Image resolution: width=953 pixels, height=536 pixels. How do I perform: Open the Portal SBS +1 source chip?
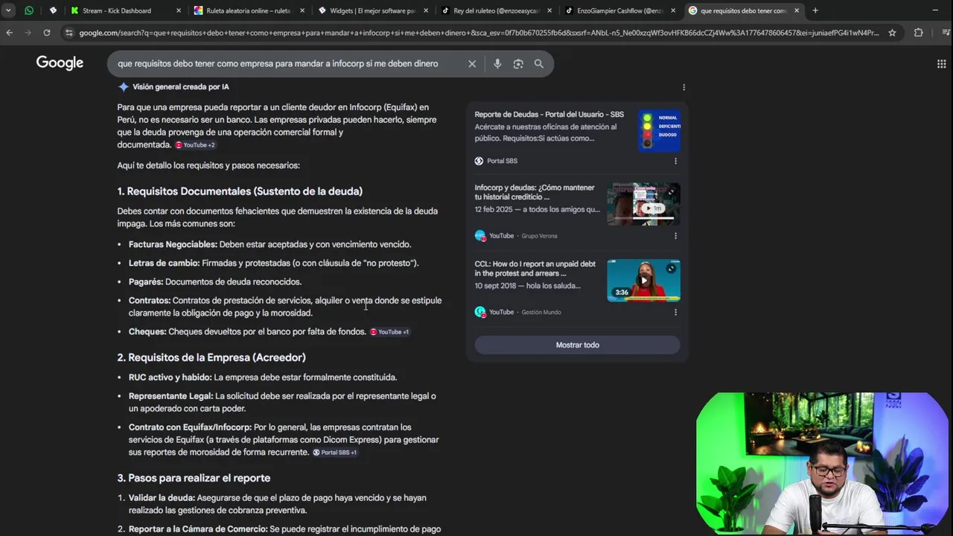pyautogui.click(x=335, y=453)
